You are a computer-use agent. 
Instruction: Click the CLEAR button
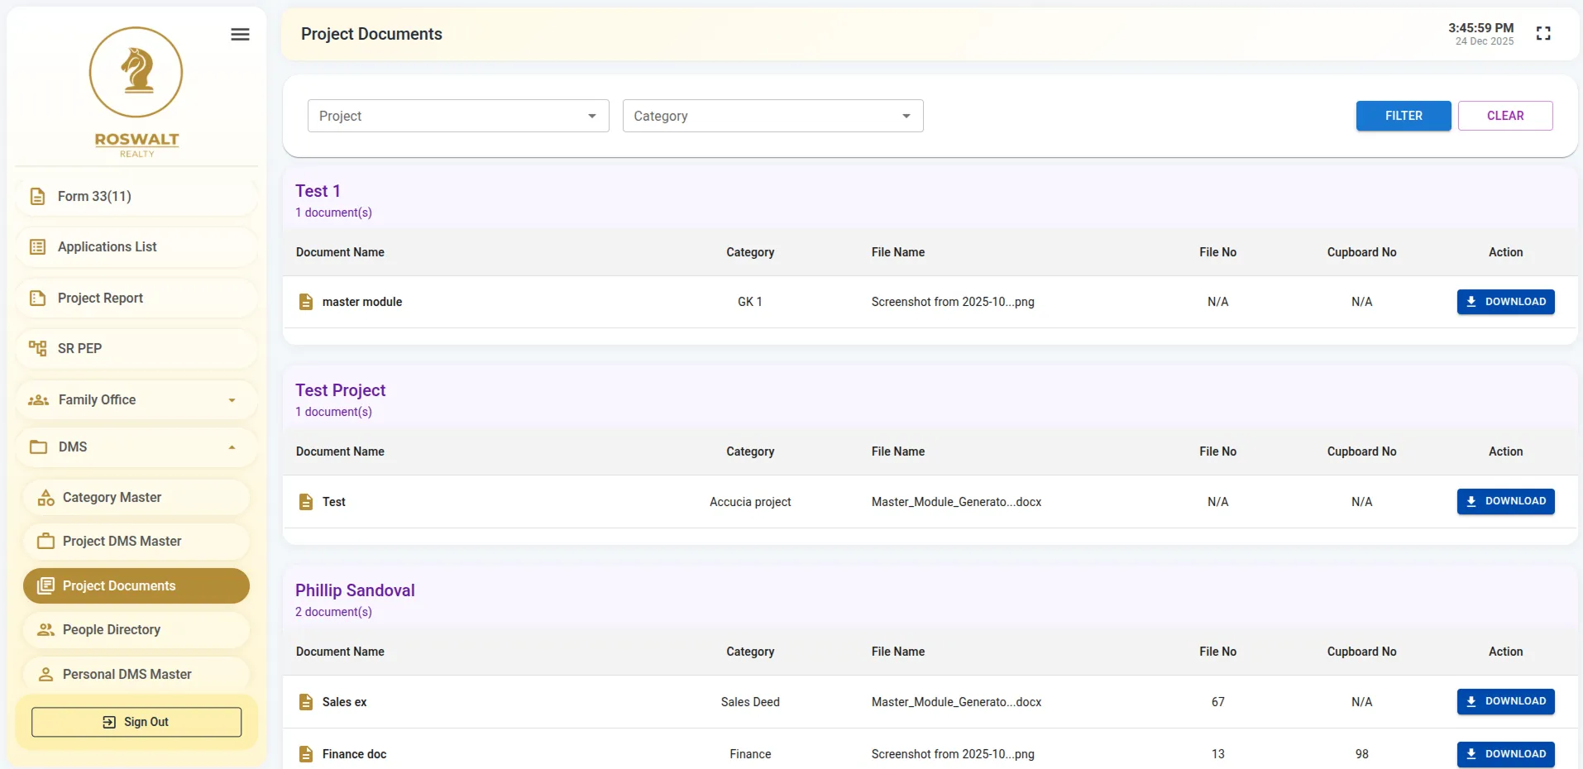click(x=1505, y=115)
